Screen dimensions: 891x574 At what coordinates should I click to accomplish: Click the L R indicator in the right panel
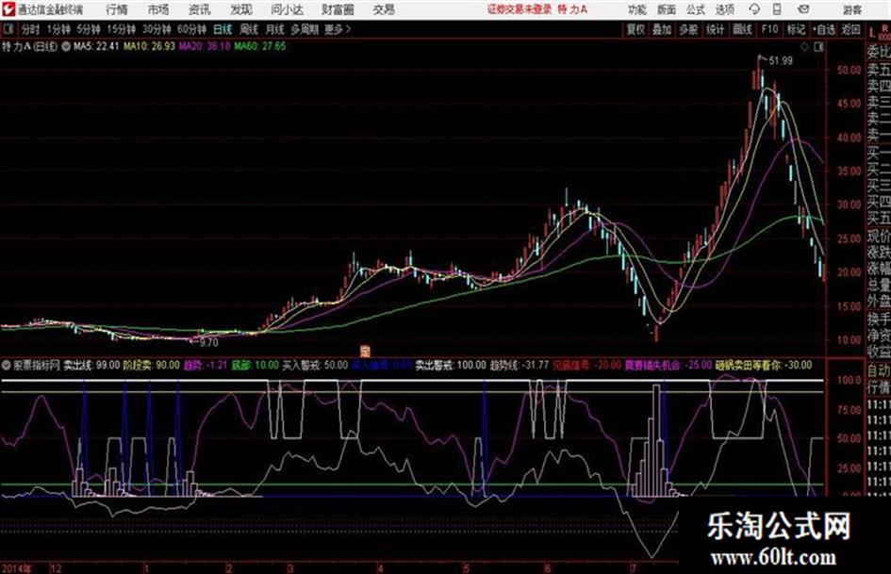point(879,31)
